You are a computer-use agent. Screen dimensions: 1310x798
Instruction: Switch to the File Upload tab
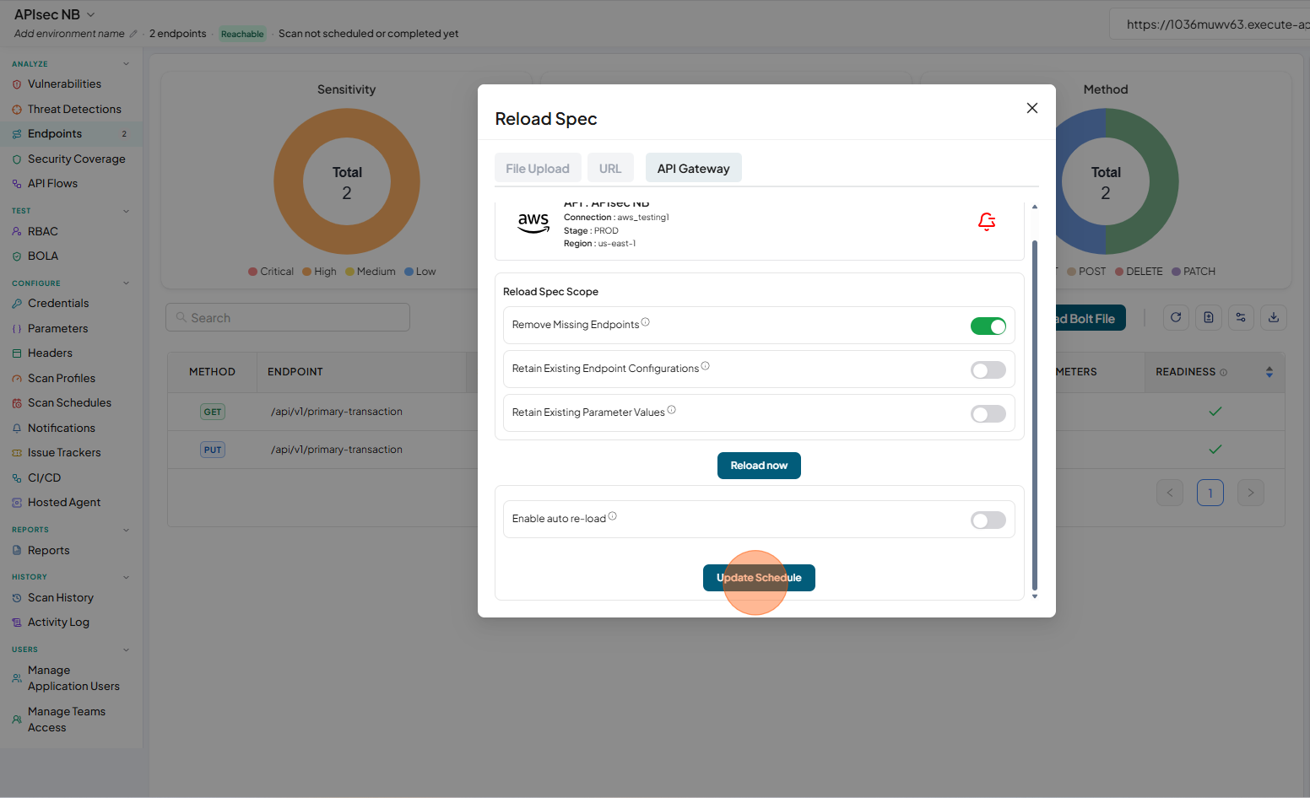(538, 168)
